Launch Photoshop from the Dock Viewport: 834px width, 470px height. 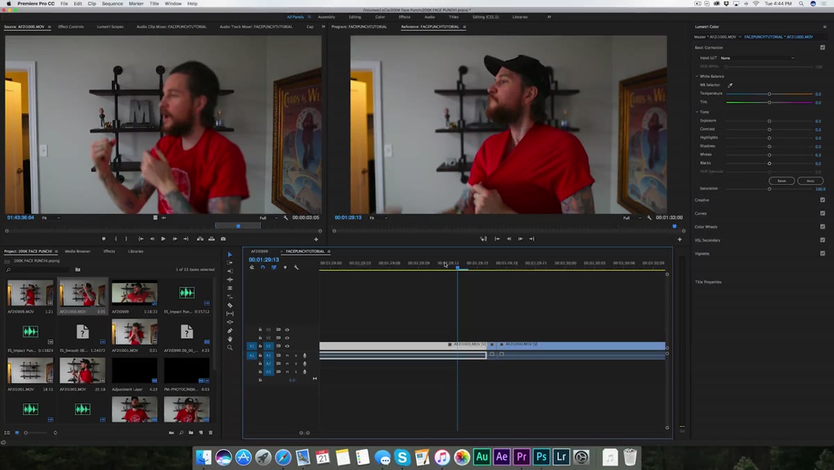click(541, 457)
